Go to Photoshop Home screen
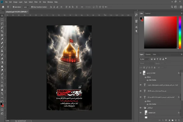183x122 pixels. click(x=3, y=7)
